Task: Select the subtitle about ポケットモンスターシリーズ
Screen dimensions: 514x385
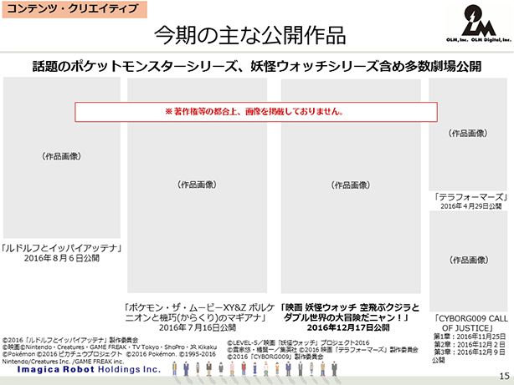Action: coord(257,67)
